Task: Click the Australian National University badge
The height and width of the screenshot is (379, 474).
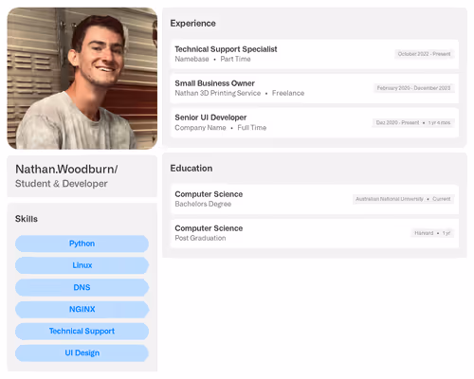Action: click(403, 199)
